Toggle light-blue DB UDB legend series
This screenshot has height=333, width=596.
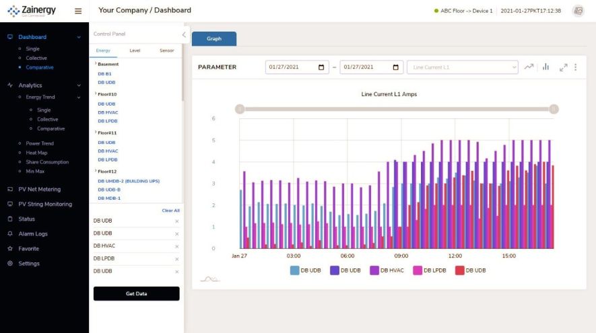306,270
